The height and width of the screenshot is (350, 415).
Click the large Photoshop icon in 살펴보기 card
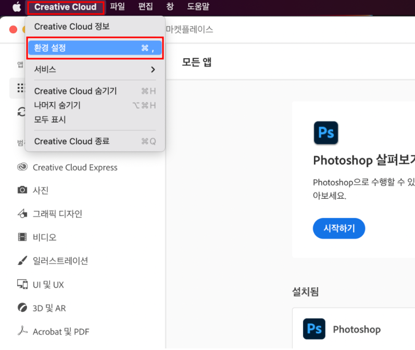click(326, 133)
